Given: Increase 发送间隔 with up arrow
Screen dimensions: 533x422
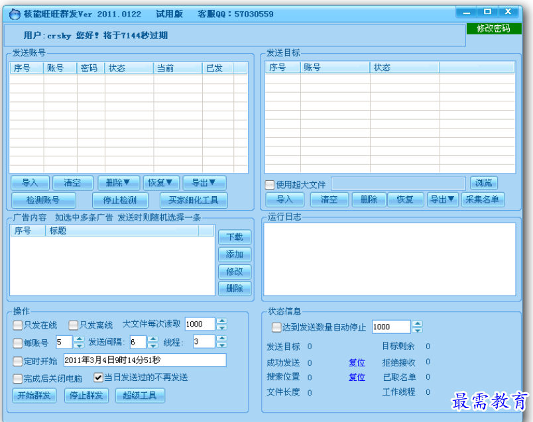Looking at the screenshot, I should click(x=153, y=339).
